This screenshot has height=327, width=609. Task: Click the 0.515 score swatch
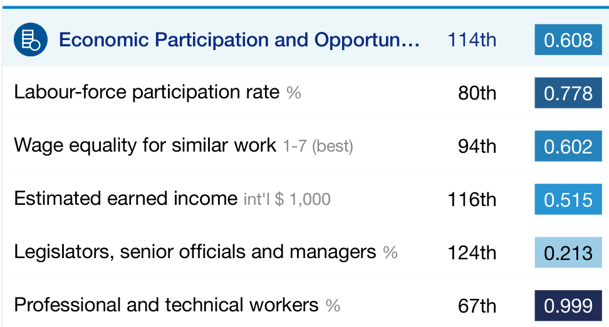(x=568, y=199)
